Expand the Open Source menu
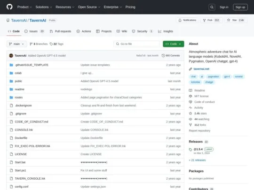This screenshot has height=190, width=254. click(89, 7)
